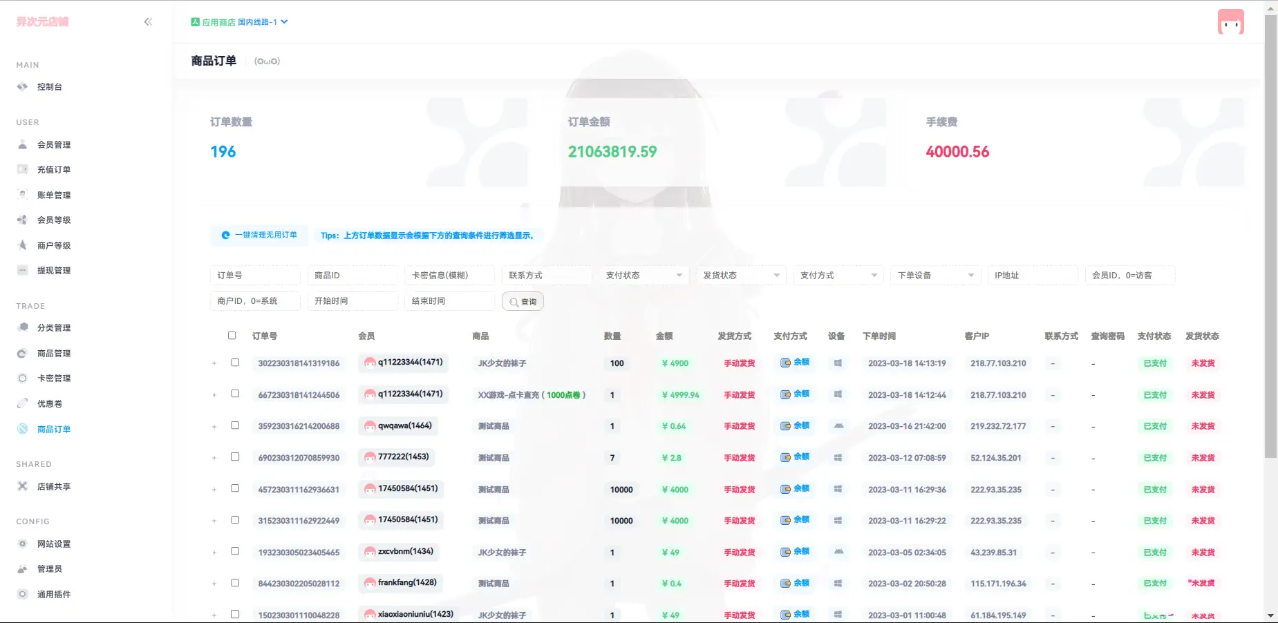1278x623 pixels.
Task: Open the 国内线路-1 line selector dropdown
Action: [x=263, y=22]
